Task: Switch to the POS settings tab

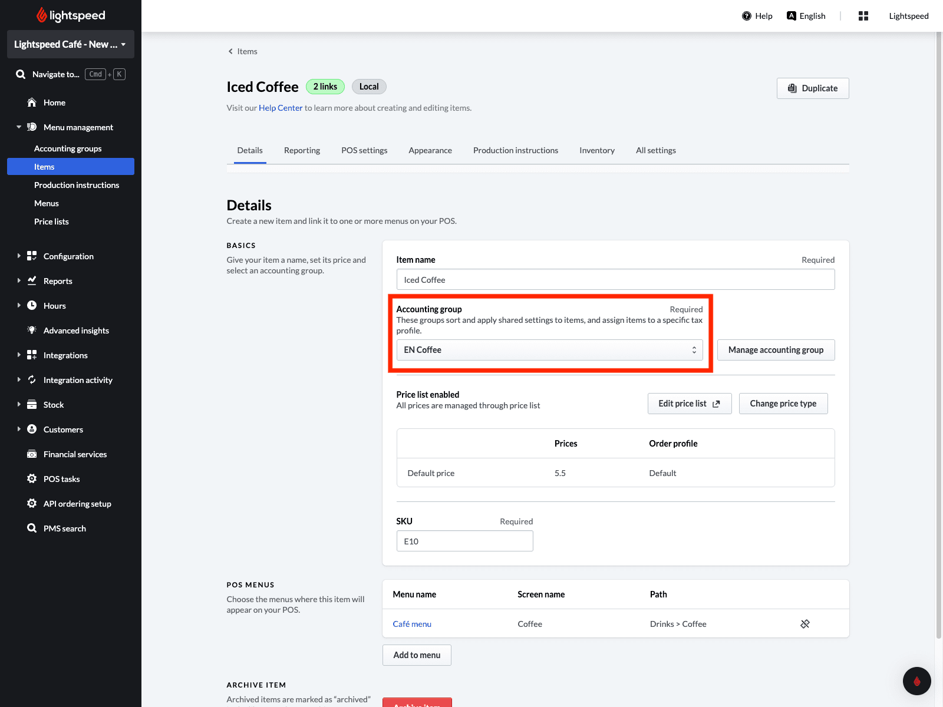Action: (x=364, y=150)
